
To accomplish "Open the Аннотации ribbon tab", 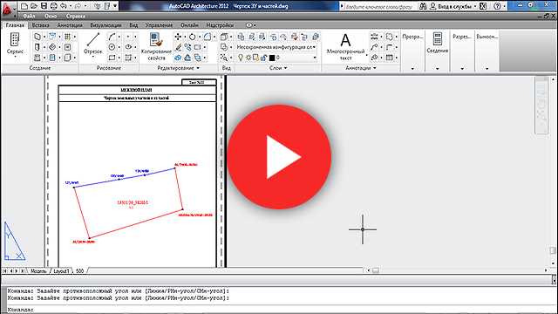I will [x=70, y=25].
